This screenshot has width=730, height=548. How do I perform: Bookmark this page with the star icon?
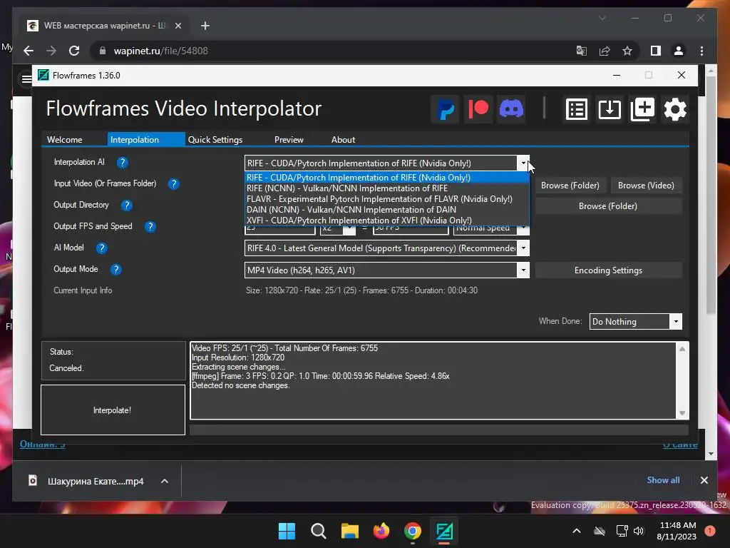click(x=627, y=51)
